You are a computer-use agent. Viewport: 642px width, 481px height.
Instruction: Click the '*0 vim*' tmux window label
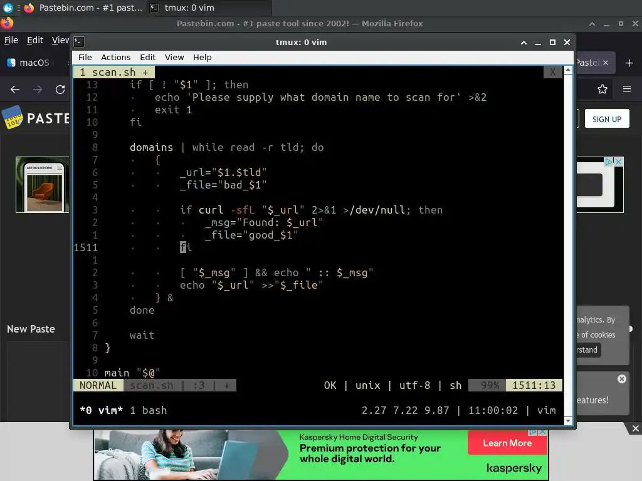(101, 411)
